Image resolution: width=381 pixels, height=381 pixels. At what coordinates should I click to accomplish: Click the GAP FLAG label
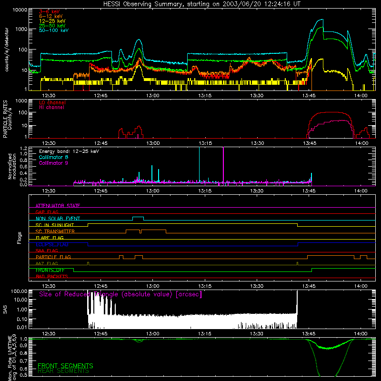(x=47, y=212)
